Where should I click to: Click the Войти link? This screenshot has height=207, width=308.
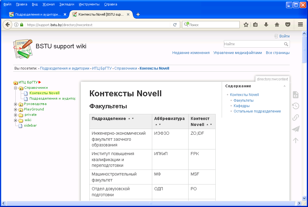click(284, 36)
